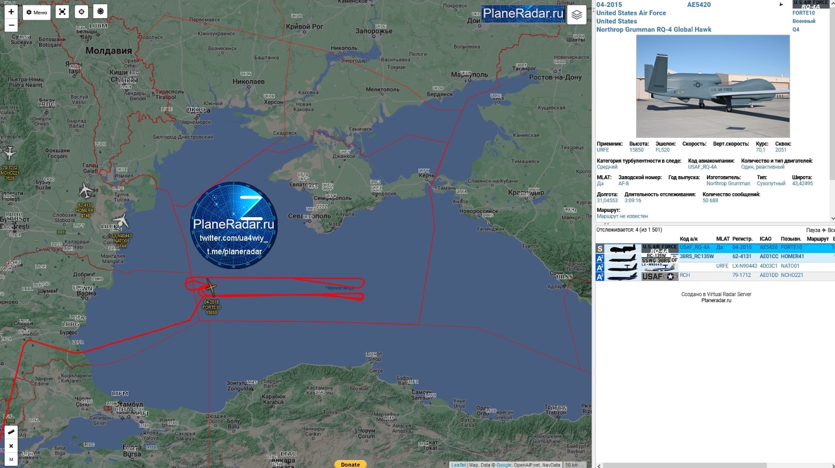
Task: Click the RQ-4 Global Hawk photo
Action: [713, 86]
